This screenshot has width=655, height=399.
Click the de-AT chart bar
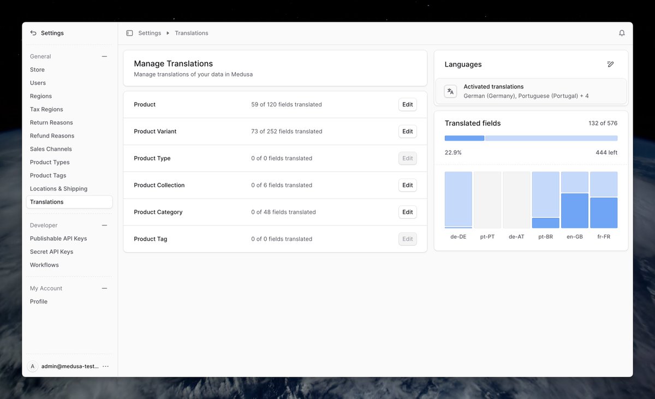516,200
